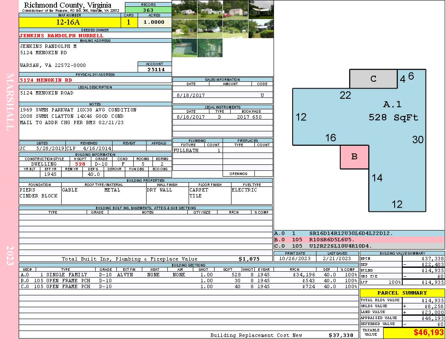This screenshot has height=339, width=446.
Task: Open photo of dark house under gray sky
Action: [261, 10]
